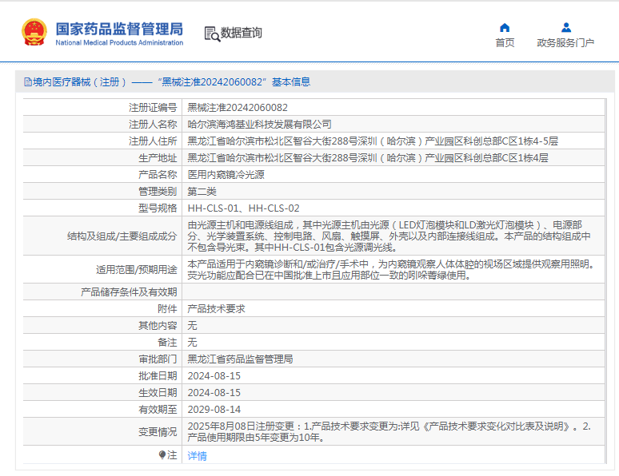Open the 详情 link in the notes row
Image resolution: width=619 pixels, height=476 pixels.
197,455
